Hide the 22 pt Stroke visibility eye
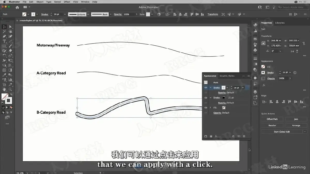310x174 pixels. pos(206,98)
